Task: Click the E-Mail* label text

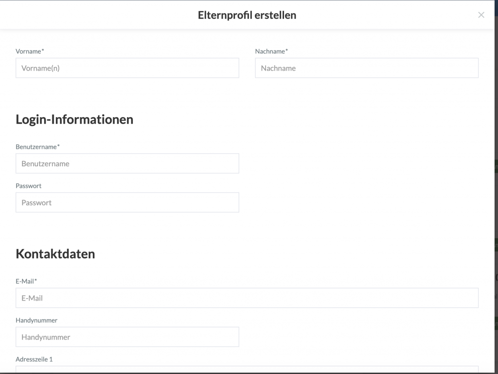Action: [x=26, y=281]
